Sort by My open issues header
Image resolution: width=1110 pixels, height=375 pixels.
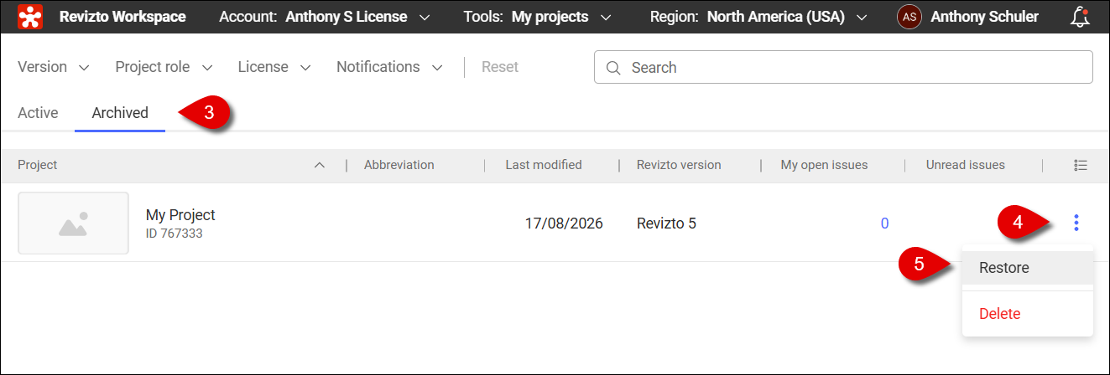[824, 165]
